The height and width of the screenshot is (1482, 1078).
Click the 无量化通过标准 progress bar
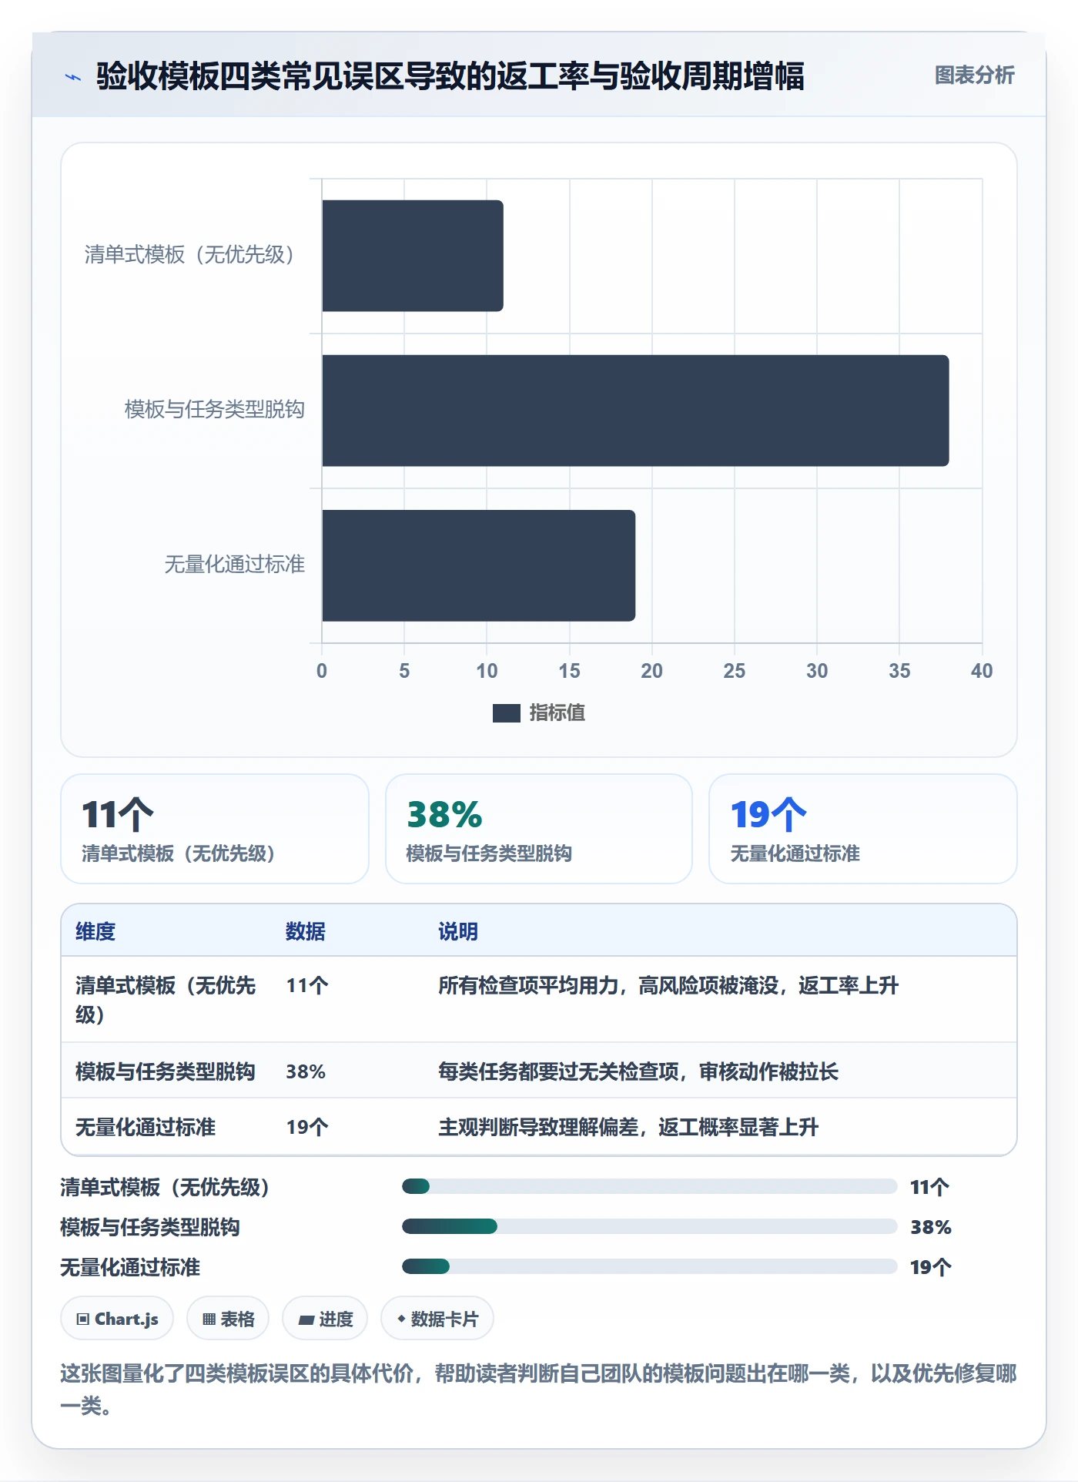click(x=649, y=1266)
